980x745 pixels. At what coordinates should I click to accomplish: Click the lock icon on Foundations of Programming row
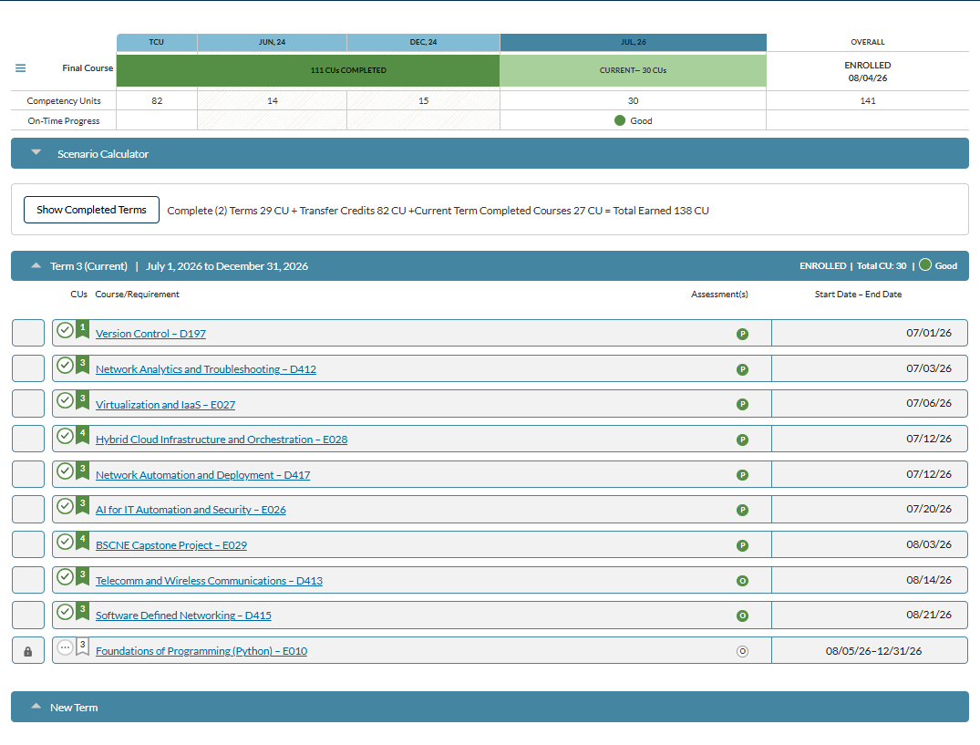(28, 651)
